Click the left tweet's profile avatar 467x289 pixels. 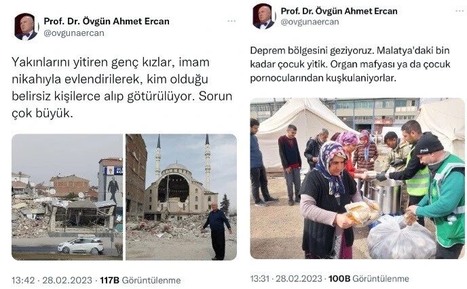tap(26, 26)
